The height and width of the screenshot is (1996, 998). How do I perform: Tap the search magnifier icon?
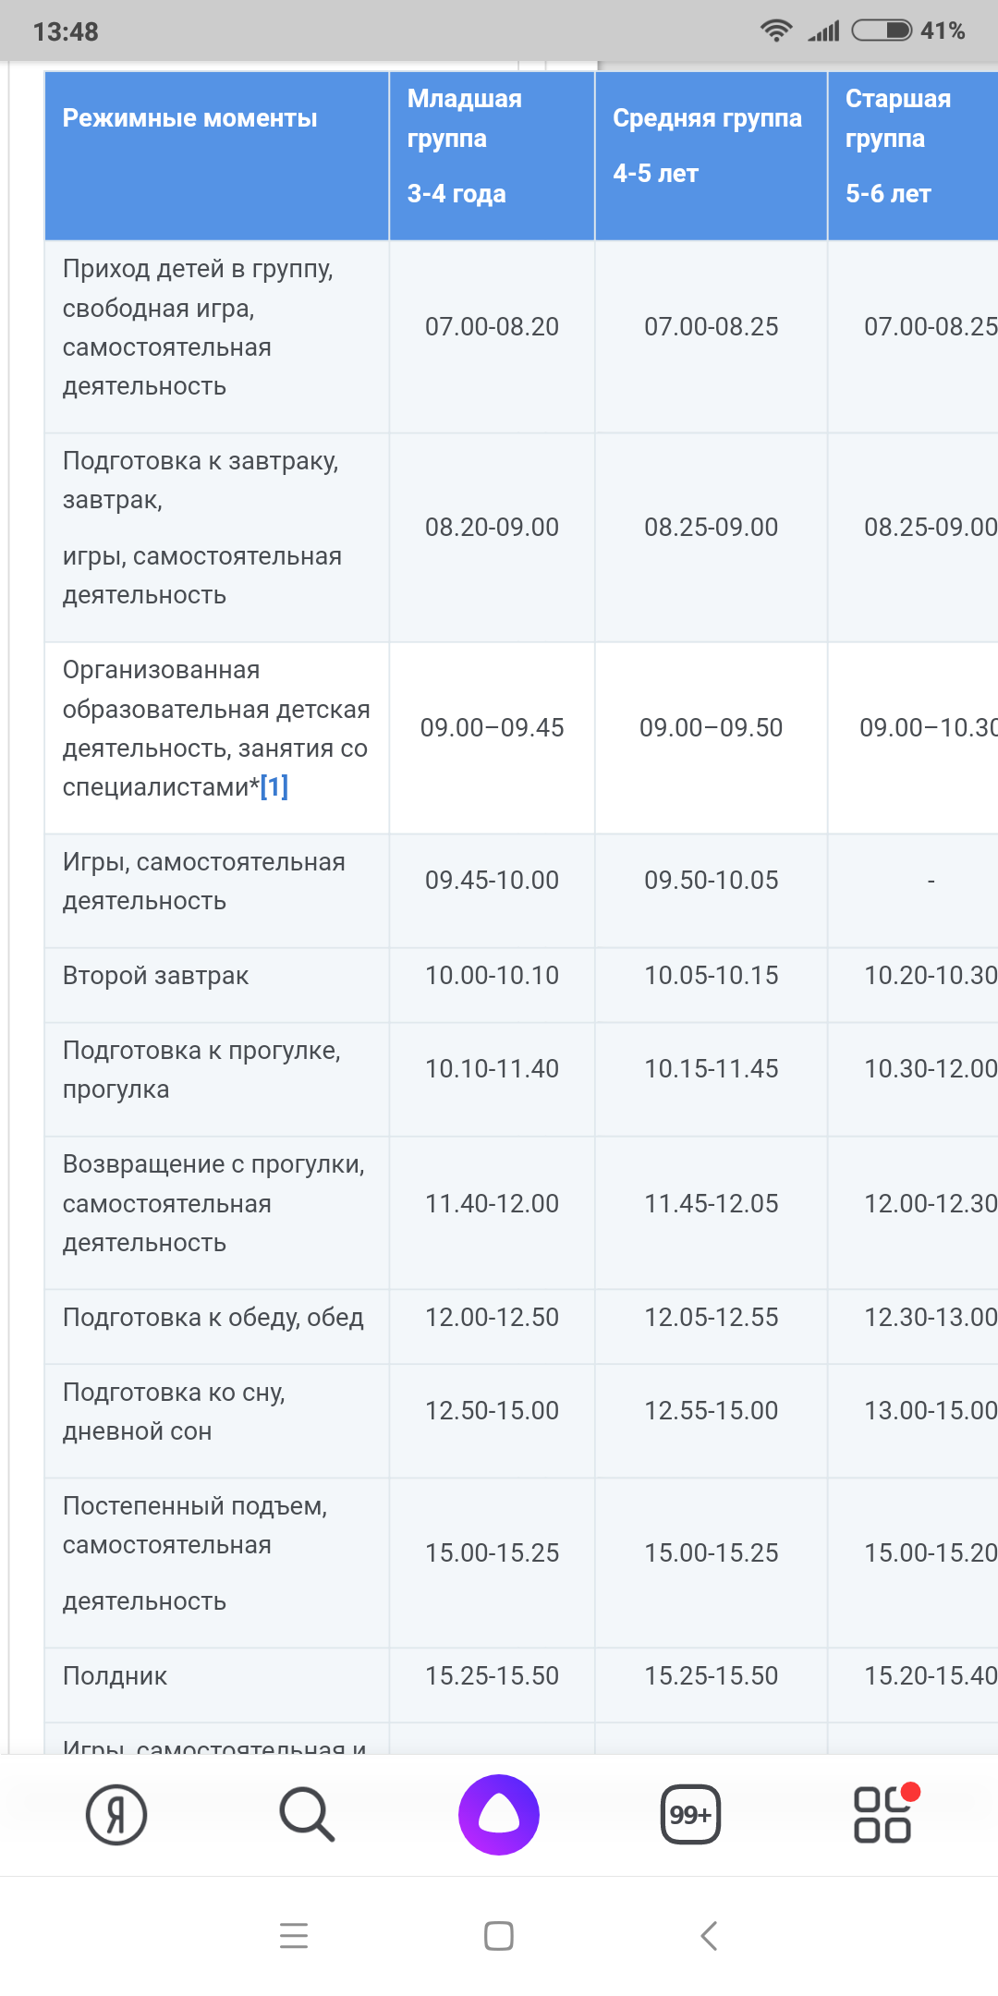[x=307, y=1815]
